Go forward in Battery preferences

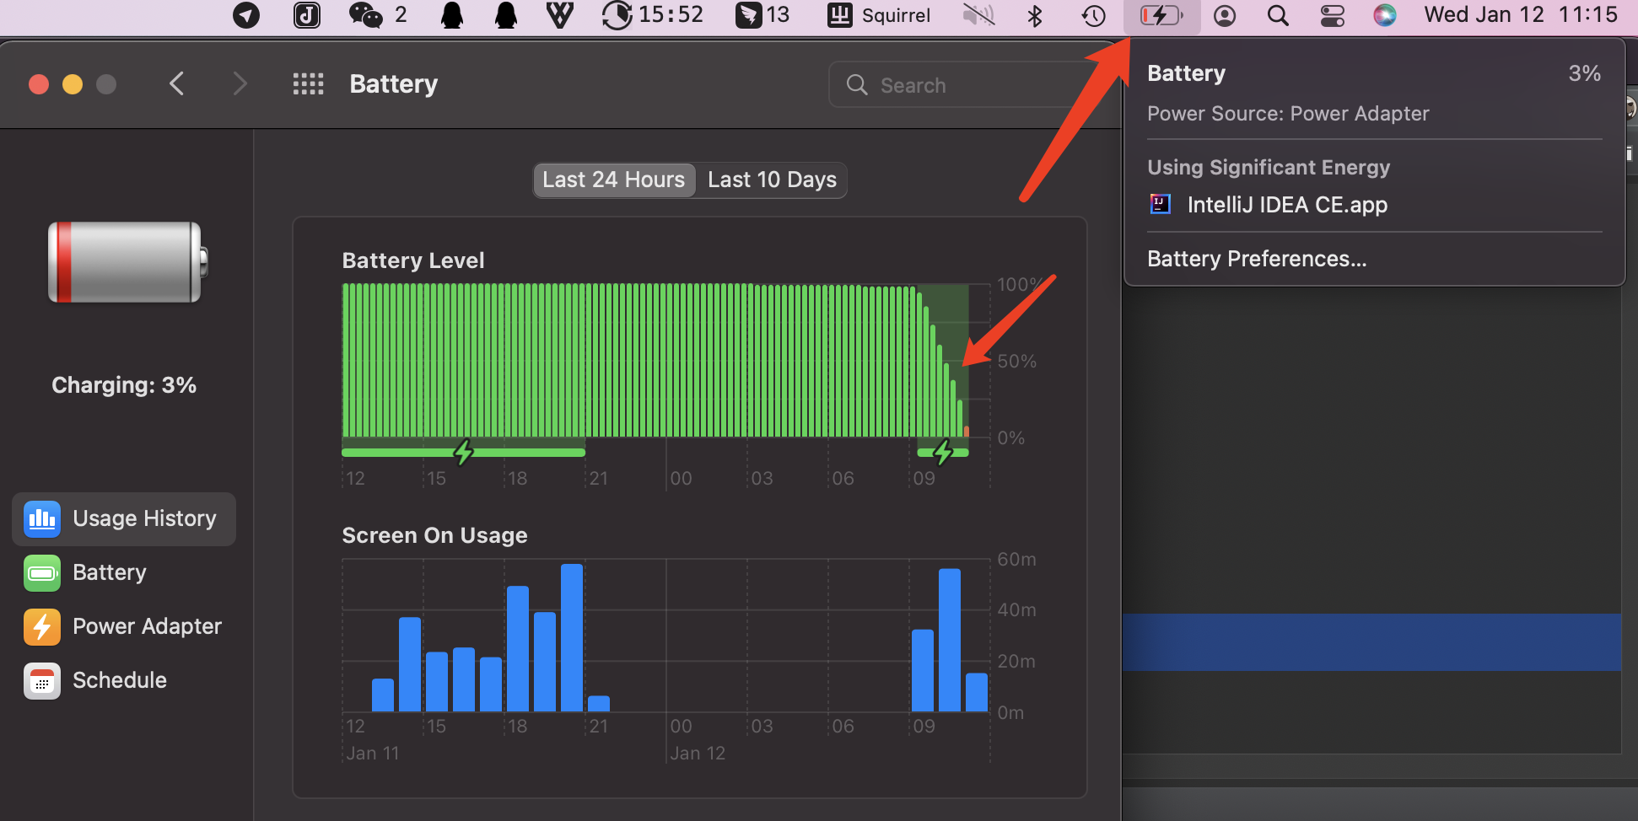pos(240,83)
